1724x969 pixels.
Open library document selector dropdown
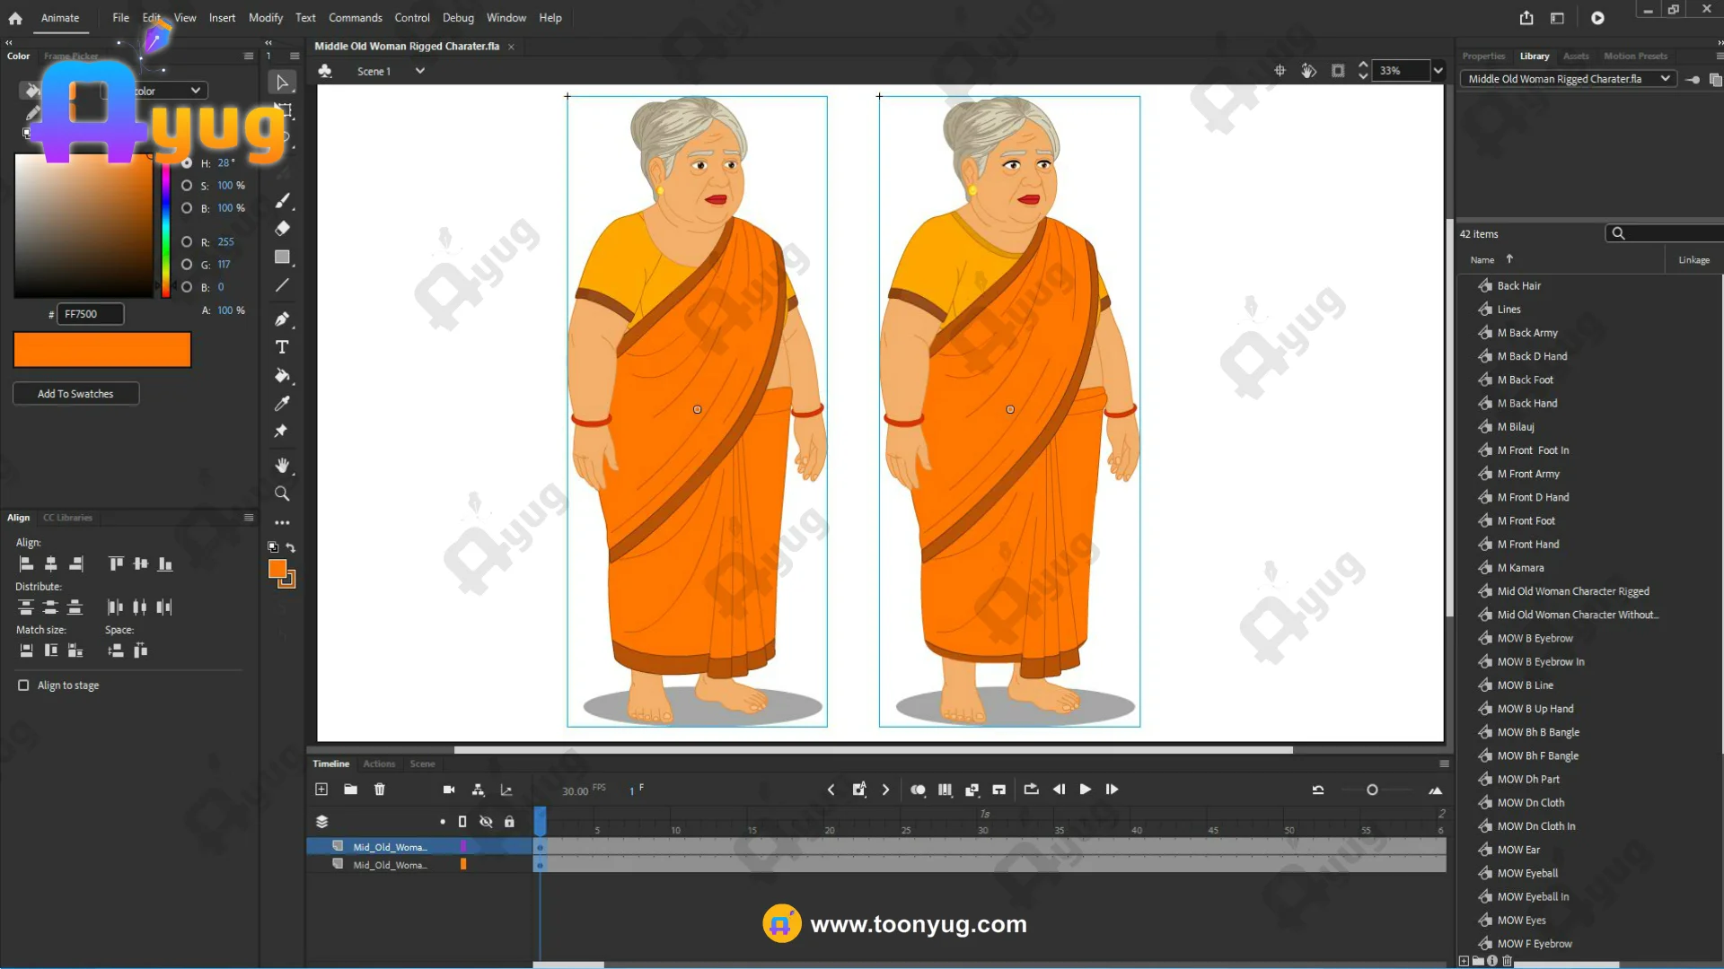[1665, 79]
